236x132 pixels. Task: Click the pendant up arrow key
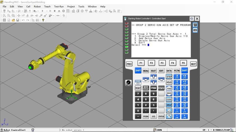pyautogui.click(x=153, y=77)
